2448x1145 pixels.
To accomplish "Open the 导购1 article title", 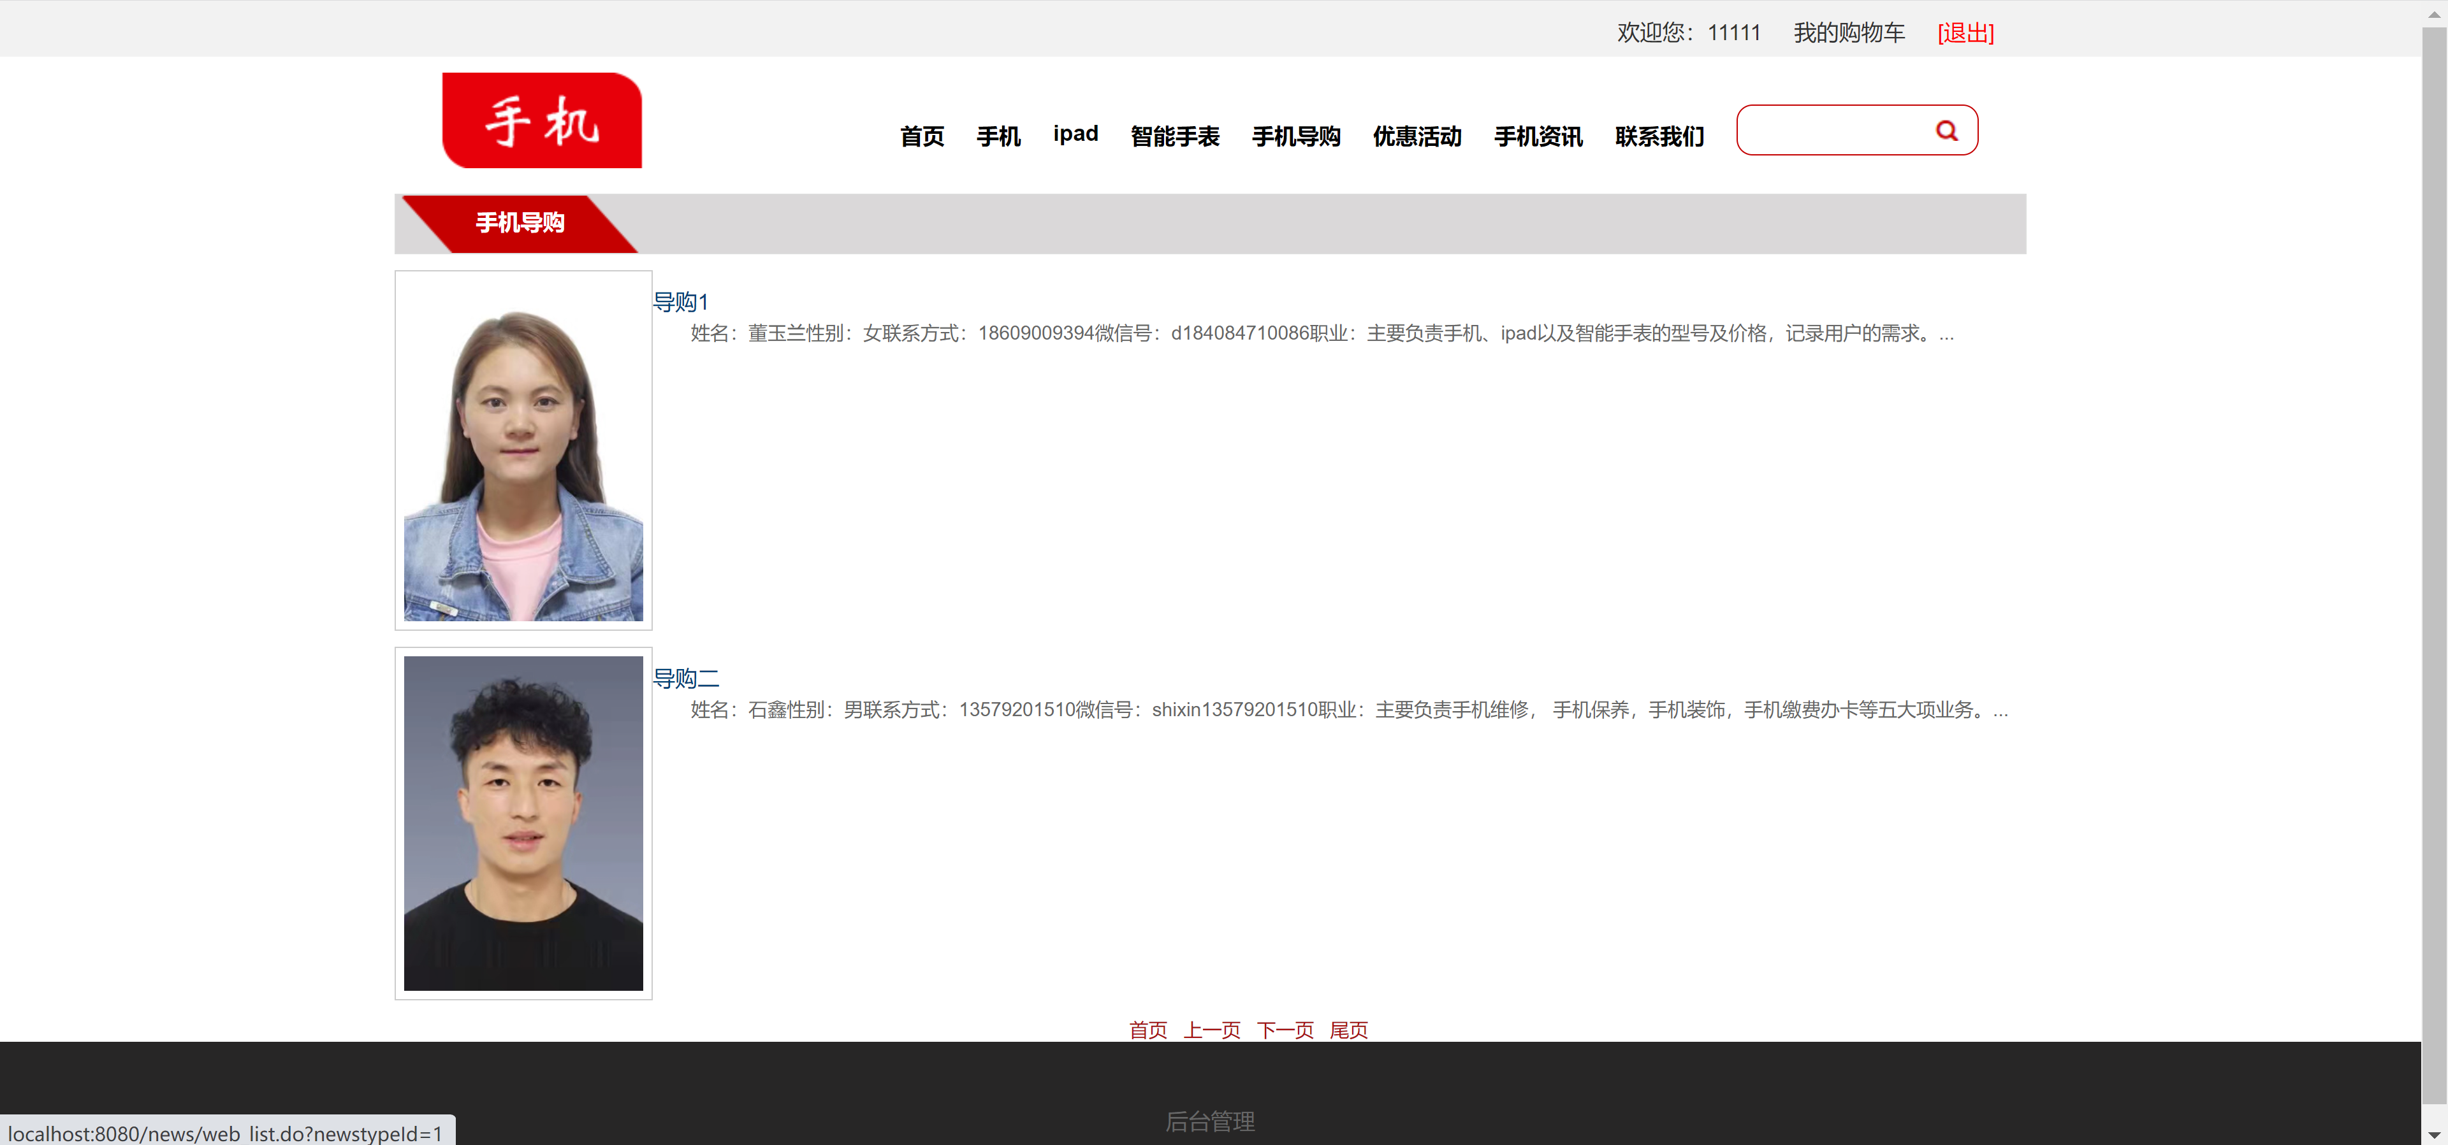I will pyautogui.click(x=680, y=302).
